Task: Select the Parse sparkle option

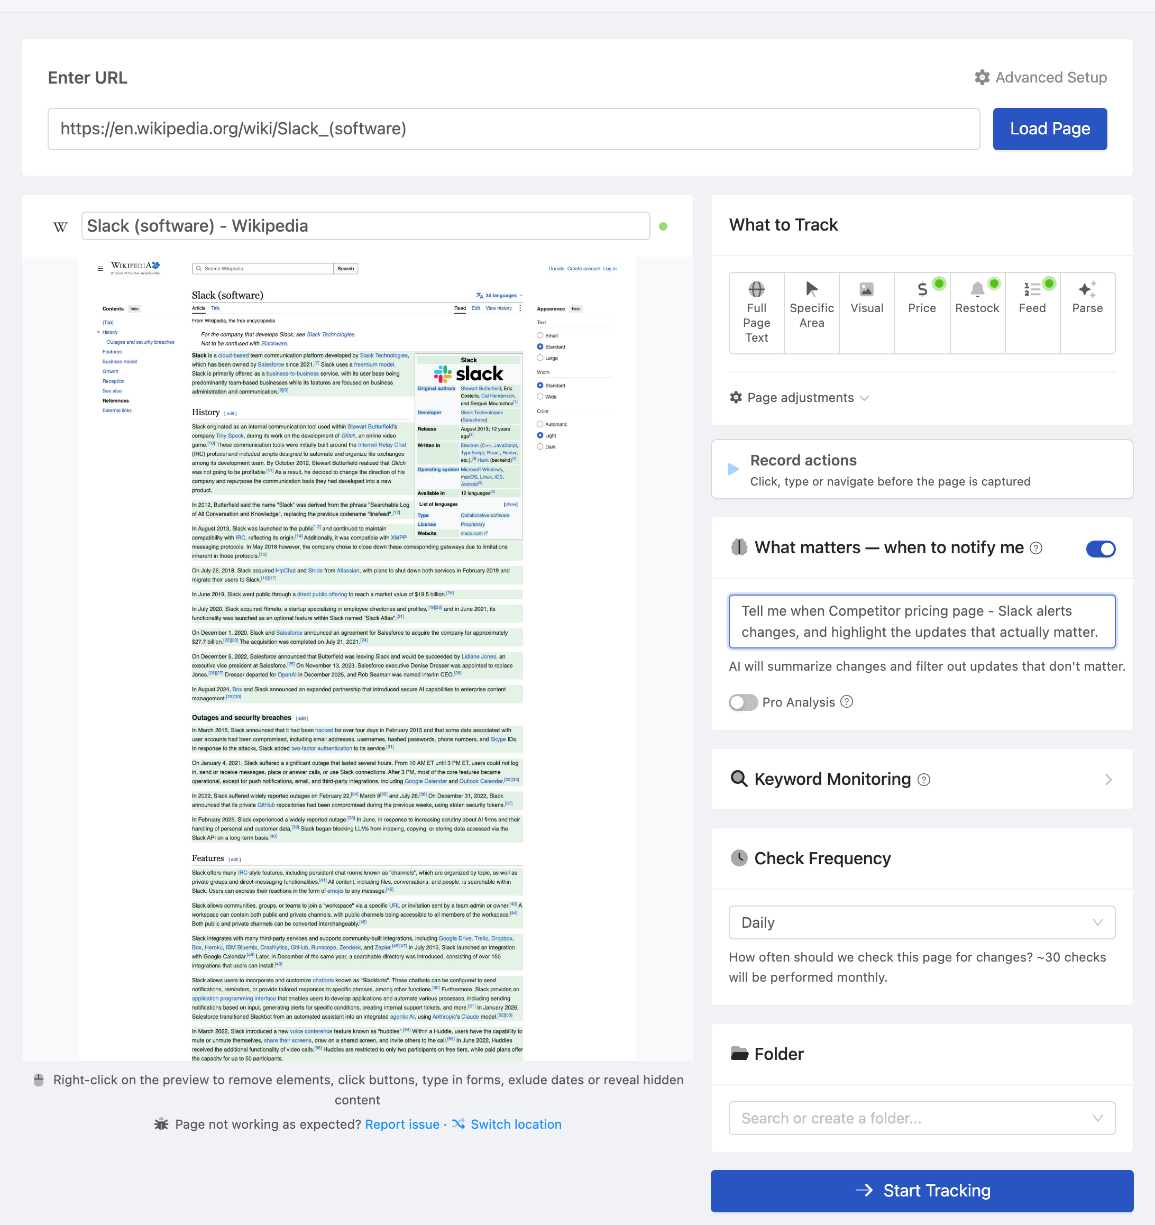Action: click(x=1087, y=313)
